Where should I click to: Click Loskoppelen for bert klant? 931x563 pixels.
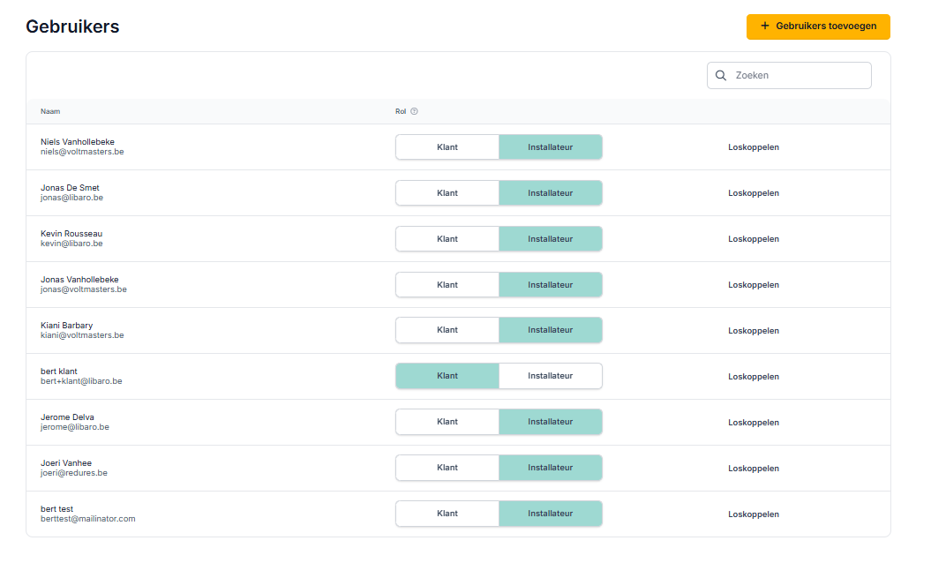(754, 376)
